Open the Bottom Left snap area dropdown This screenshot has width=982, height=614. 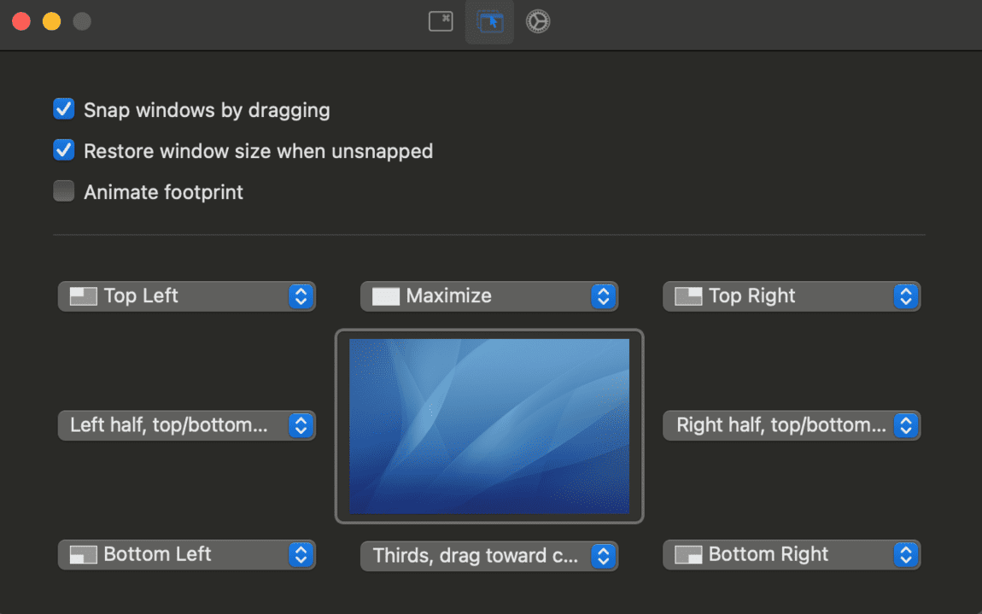[x=187, y=554]
